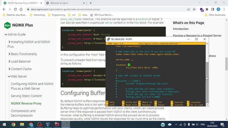Open the Windows Start menu
Screen dimensions: 228x128
[x=4, y=124]
